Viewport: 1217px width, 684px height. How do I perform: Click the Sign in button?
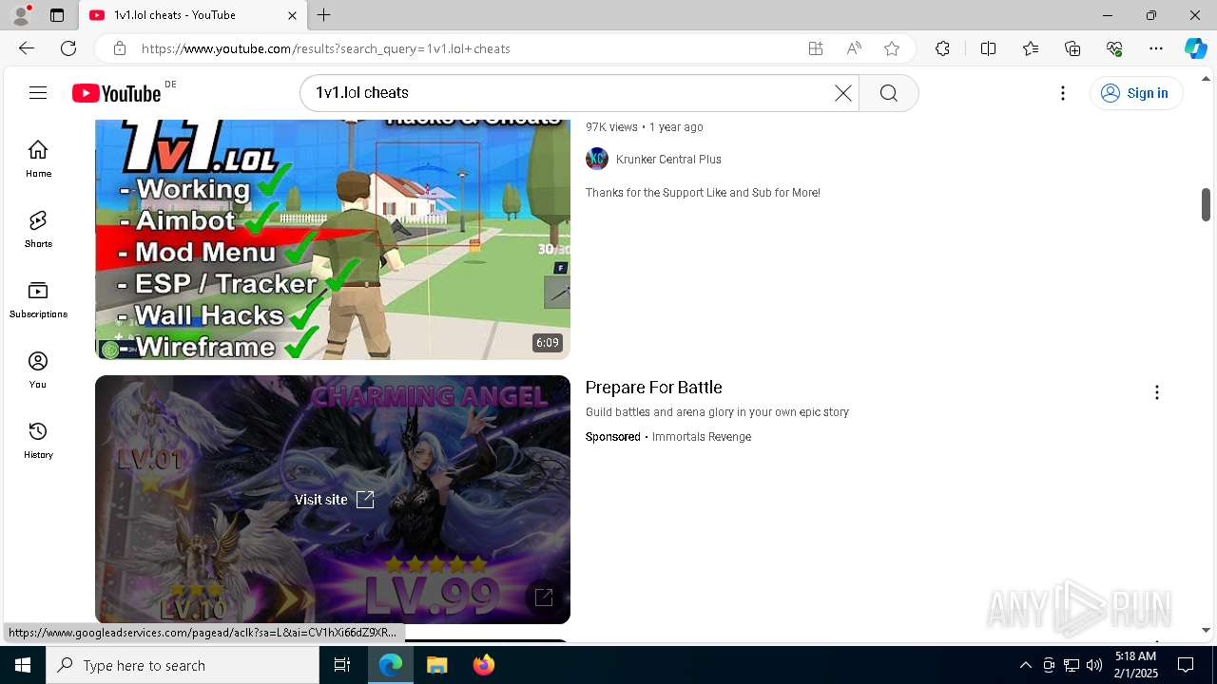pos(1135,93)
